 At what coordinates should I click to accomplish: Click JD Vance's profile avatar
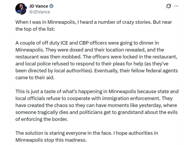tap(21, 9)
